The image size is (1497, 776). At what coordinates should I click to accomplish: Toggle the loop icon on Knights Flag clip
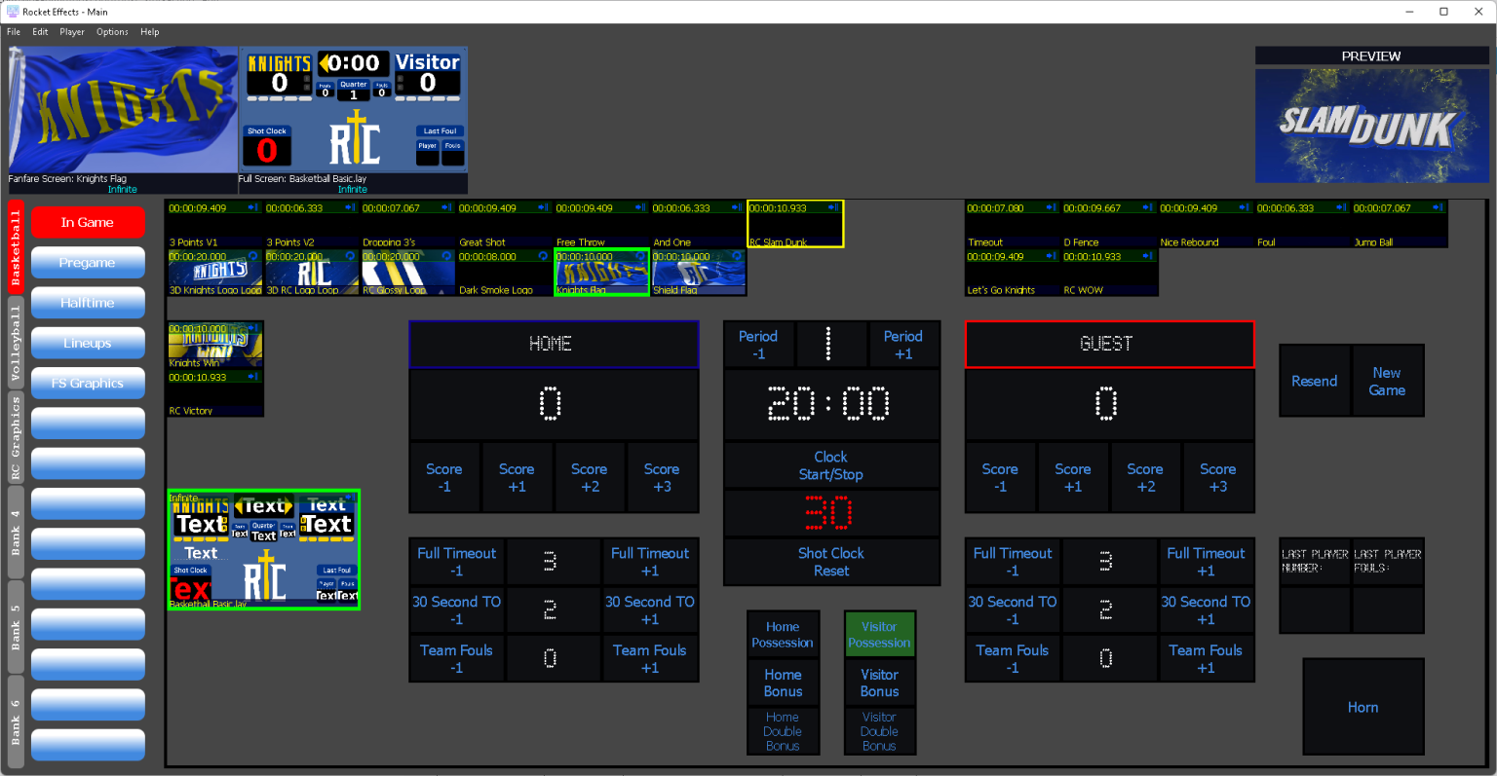coord(638,256)
